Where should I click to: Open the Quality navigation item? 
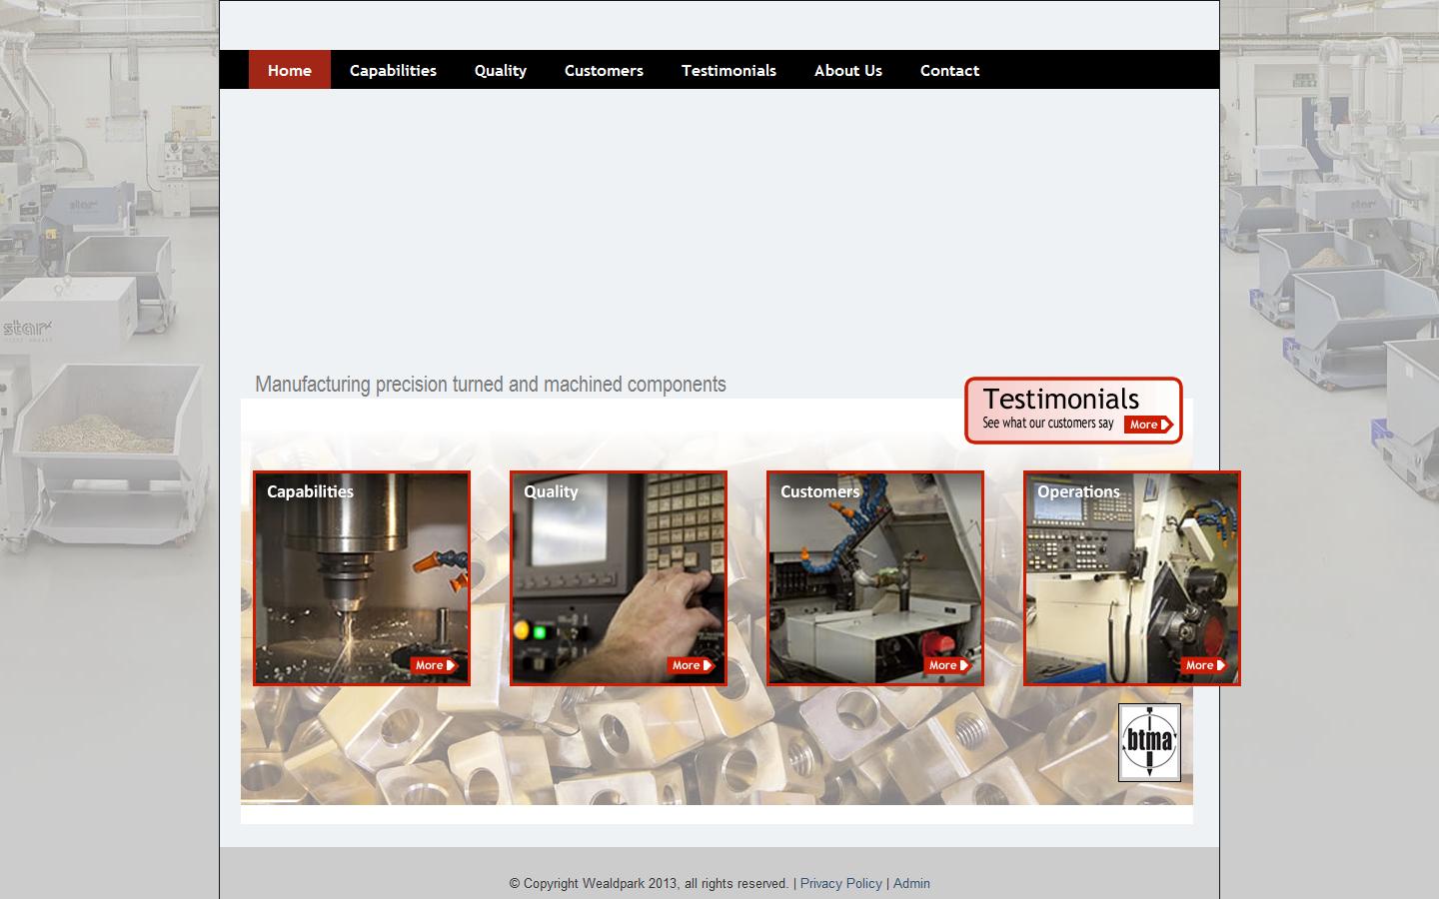(500, 70)
